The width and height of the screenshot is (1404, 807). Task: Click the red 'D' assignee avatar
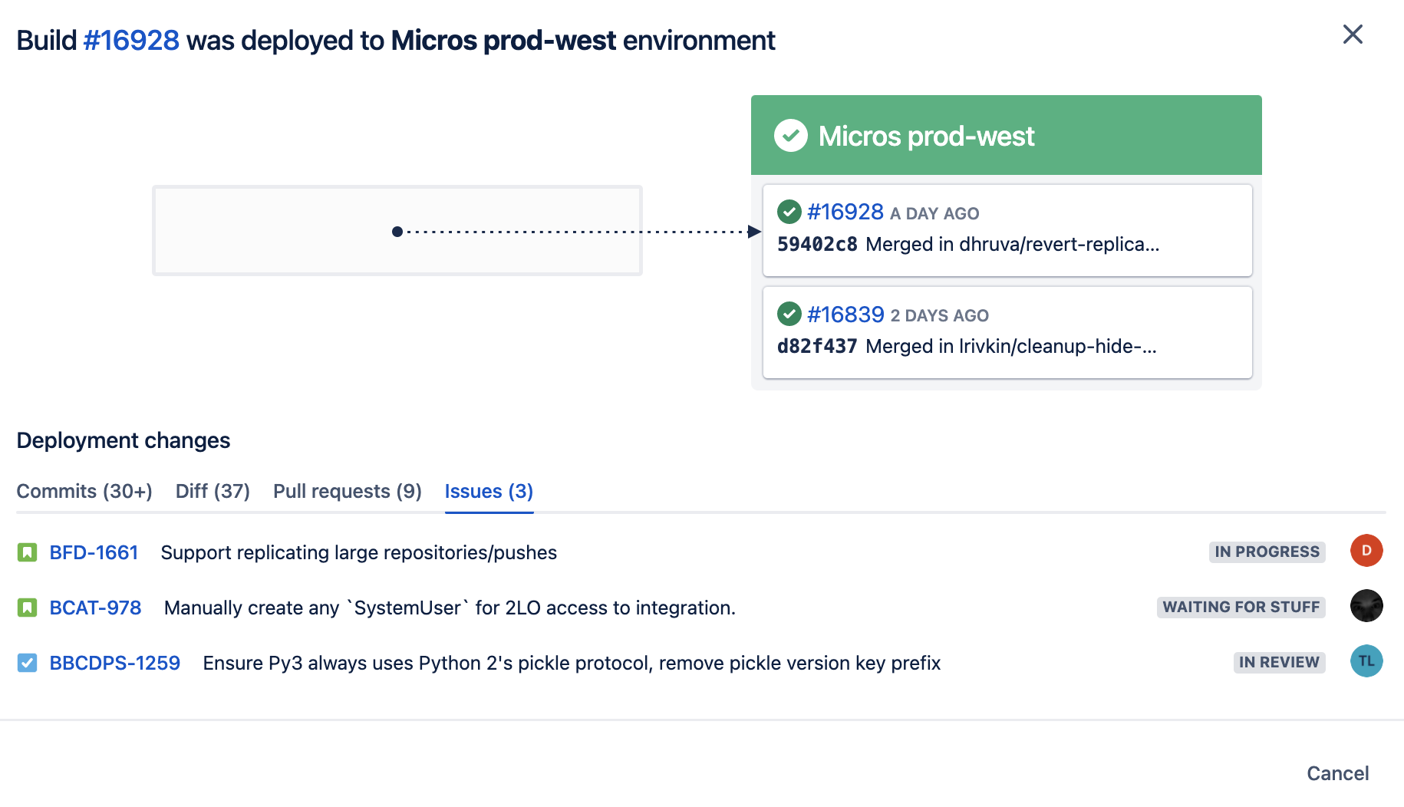[1366, 551]
